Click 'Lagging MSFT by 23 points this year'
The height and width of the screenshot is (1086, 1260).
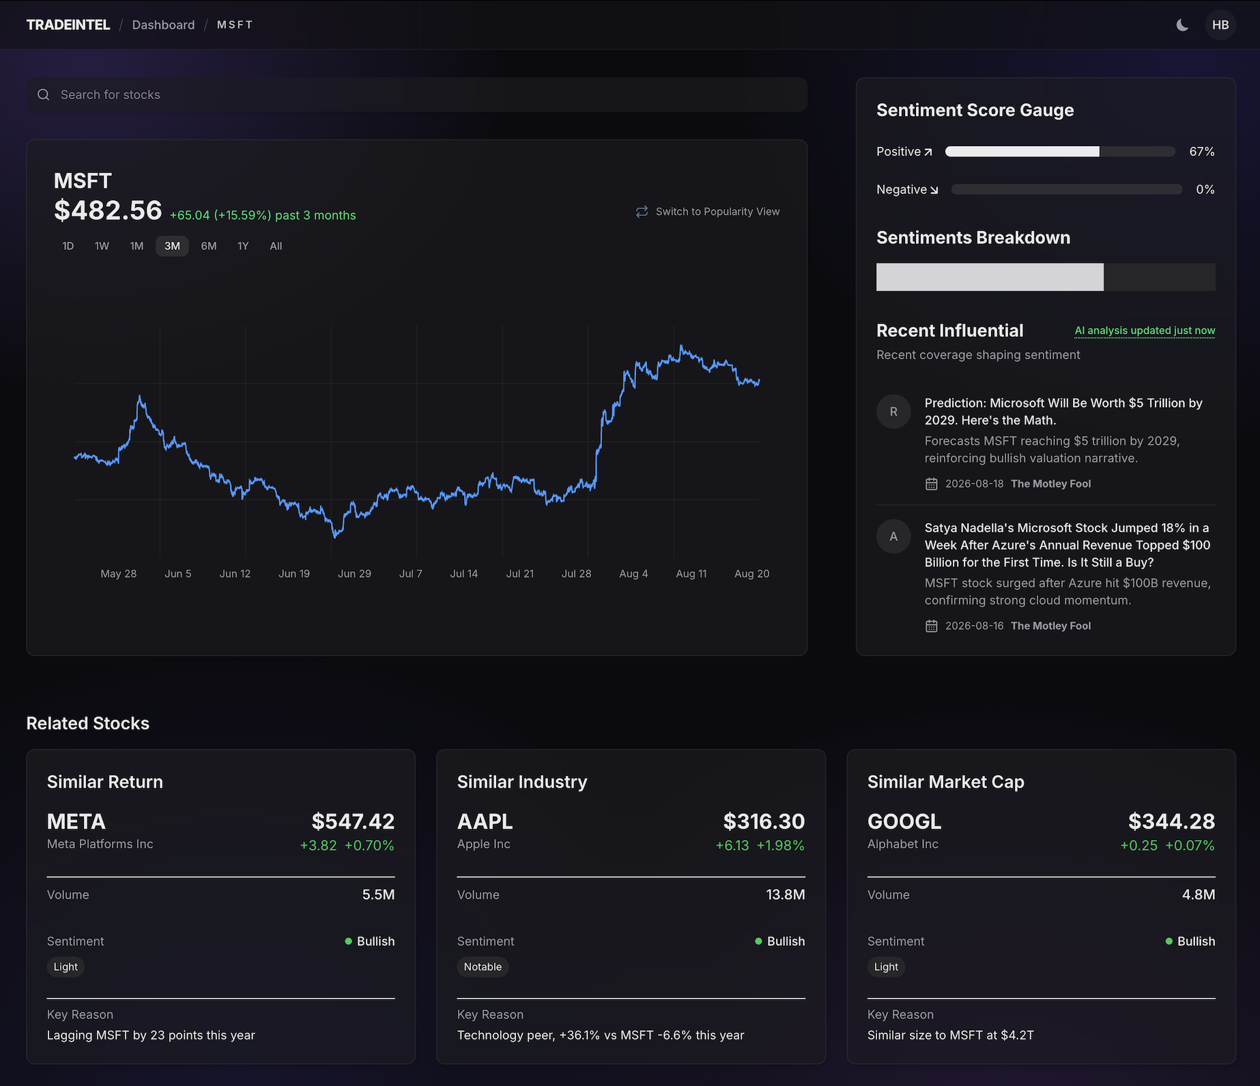[x=151, y=1035]
